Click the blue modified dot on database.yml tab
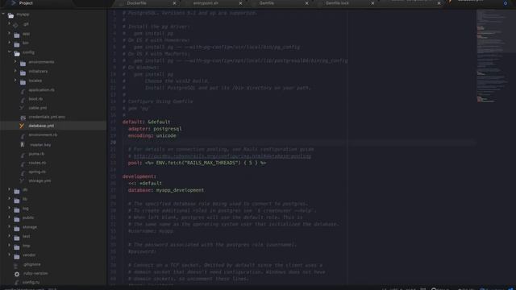Viewport: 516px width, 290px height. click(506, 3)
